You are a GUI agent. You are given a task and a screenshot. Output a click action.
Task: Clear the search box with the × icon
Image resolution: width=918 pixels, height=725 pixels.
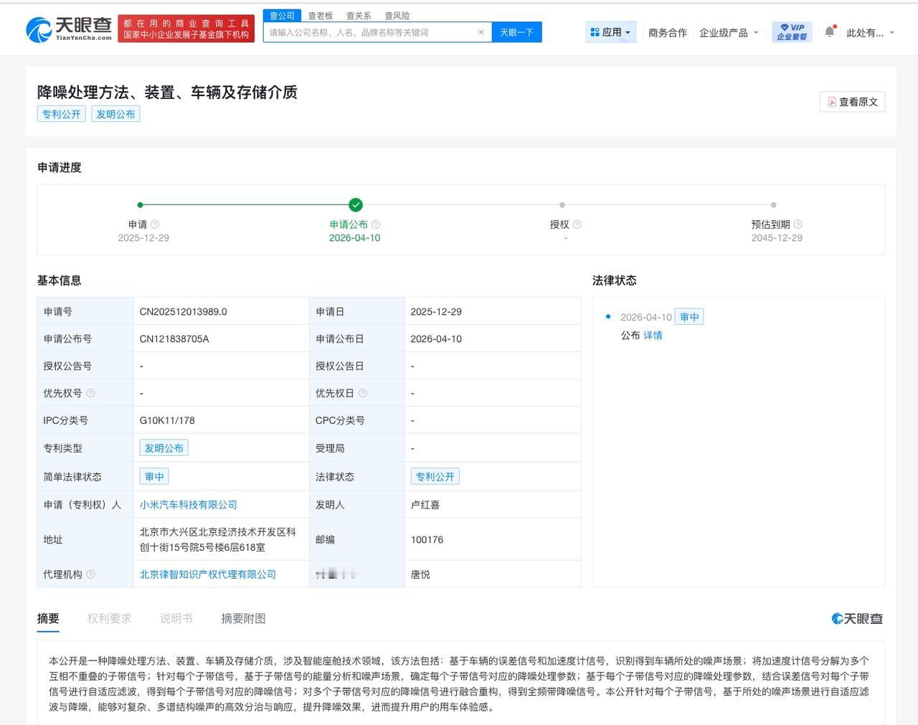tap(481, 32)
